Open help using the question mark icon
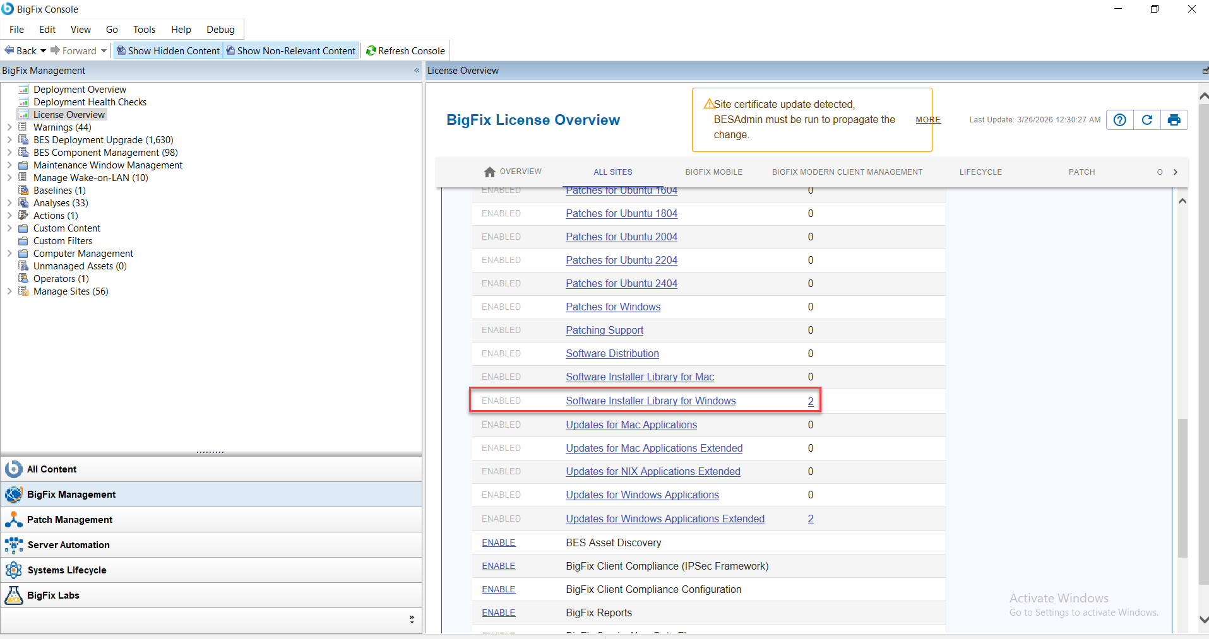Image resolution: width=1209 pixels, height=639 pixels. tap(1119, 119)
